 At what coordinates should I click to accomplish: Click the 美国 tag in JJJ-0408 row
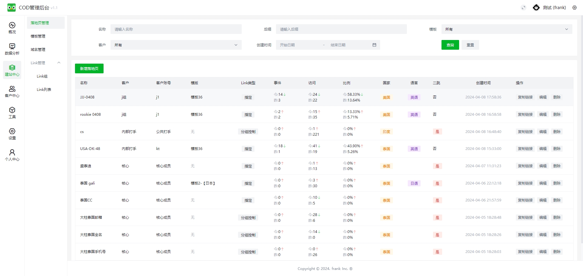(387, 97)
